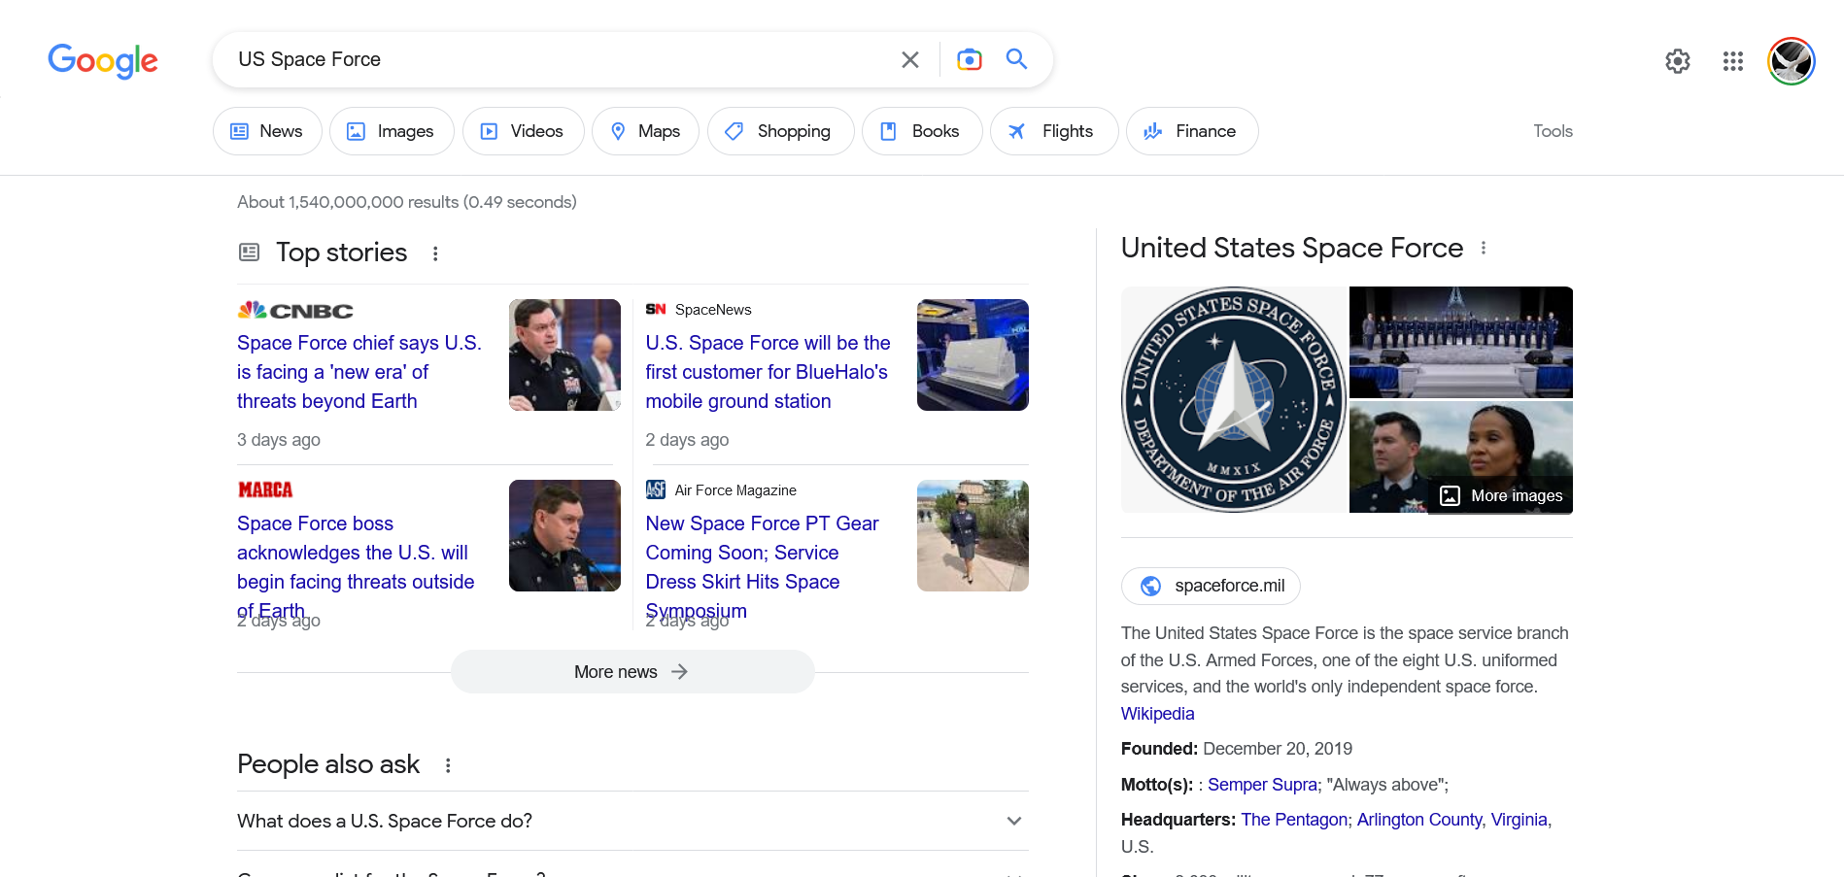
Task: Open the People also ask options menu
Action: pos(447,764)
